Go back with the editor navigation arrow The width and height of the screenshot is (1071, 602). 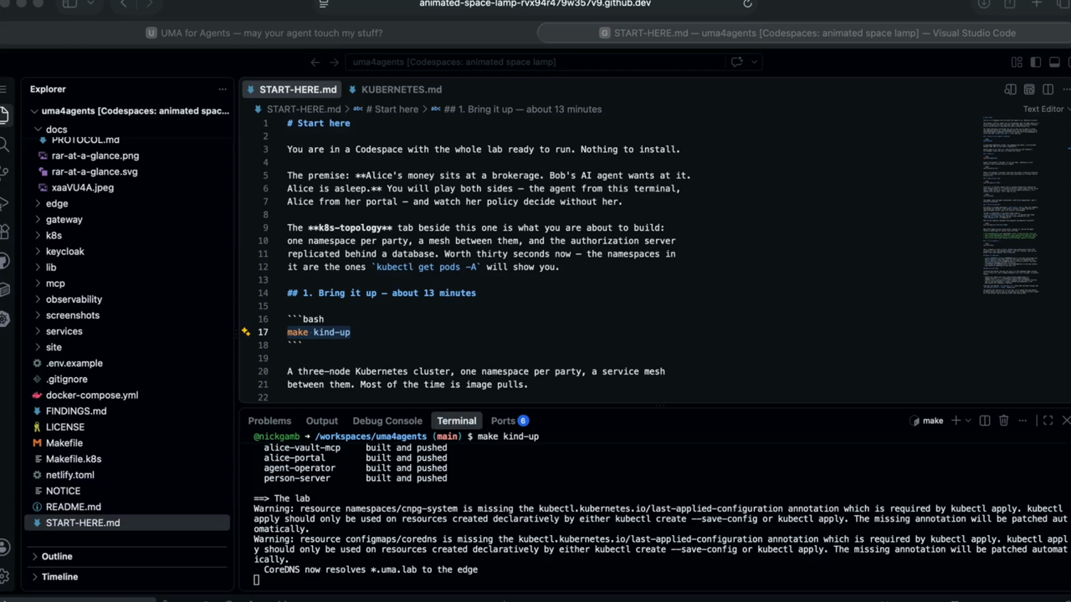click(x=315, y=62)
